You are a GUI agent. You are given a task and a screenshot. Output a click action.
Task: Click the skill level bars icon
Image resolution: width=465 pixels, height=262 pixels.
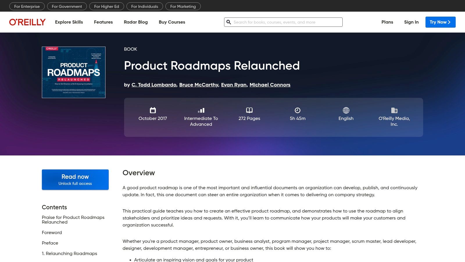pyautogui.click(x=201, y=110)
